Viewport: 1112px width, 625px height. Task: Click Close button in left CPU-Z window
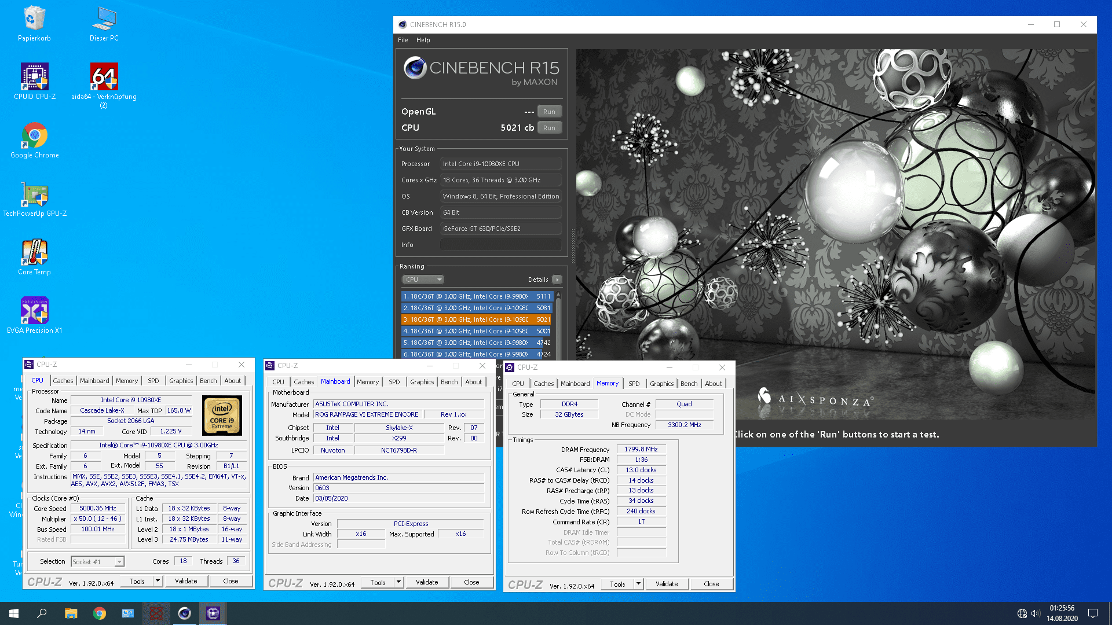231,581
